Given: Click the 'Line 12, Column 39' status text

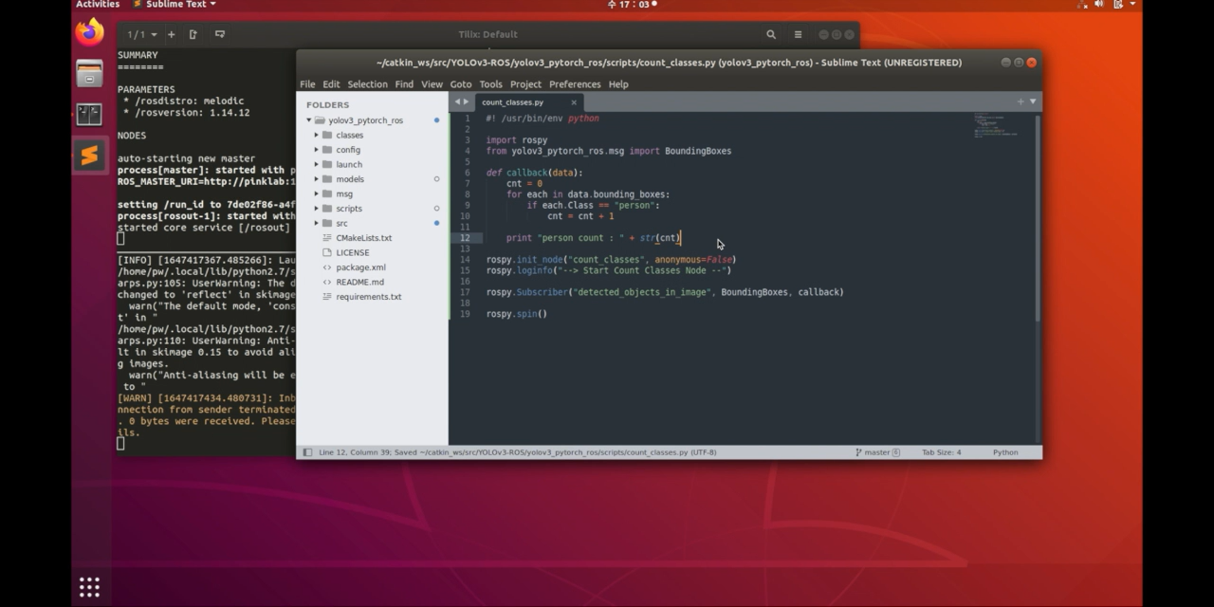Looking at the screenshot, I should [x=354, y=452].
